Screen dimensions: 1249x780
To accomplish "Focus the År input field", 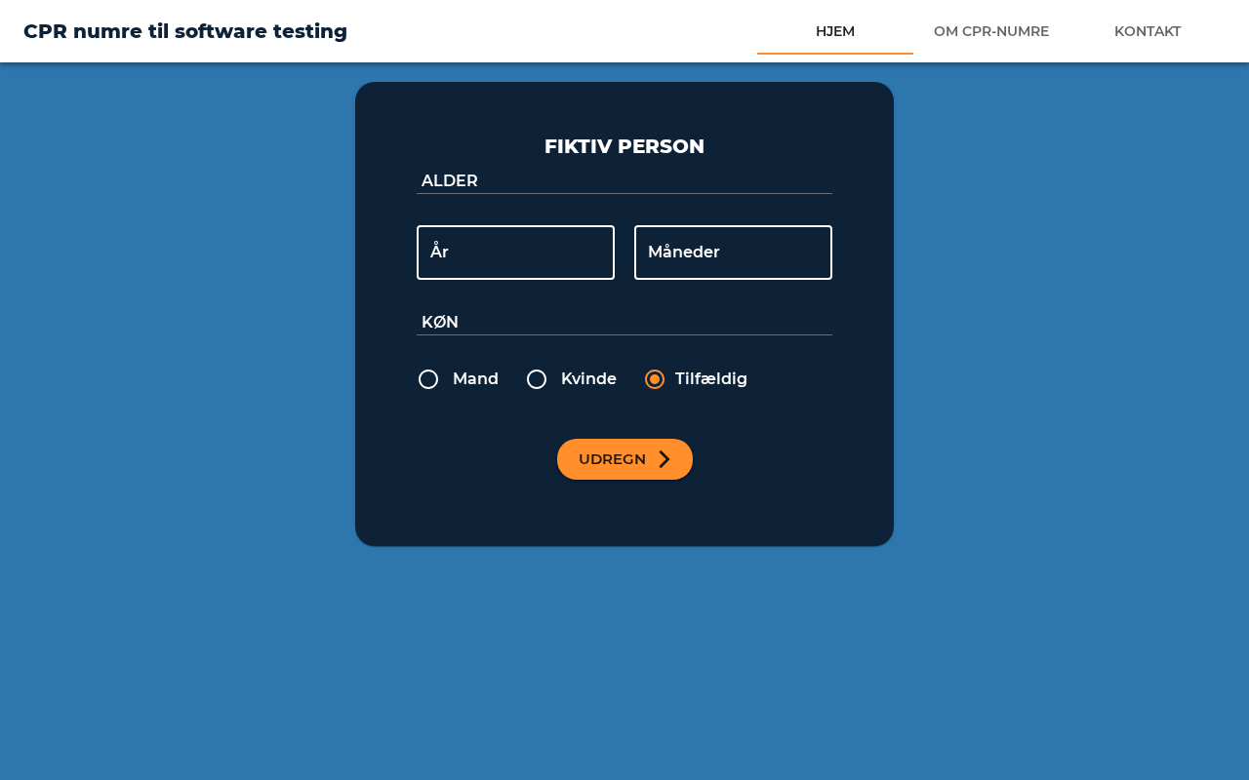I will 515,253.
